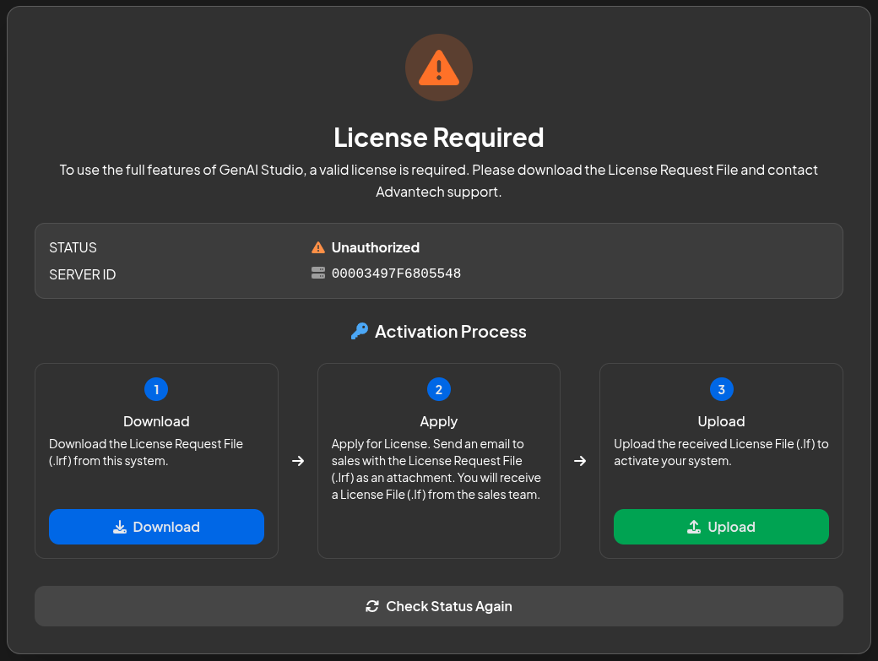This screenshot has width=878, height=661.
Task: Click the green Upload button
Action: (x=721, y=527)
